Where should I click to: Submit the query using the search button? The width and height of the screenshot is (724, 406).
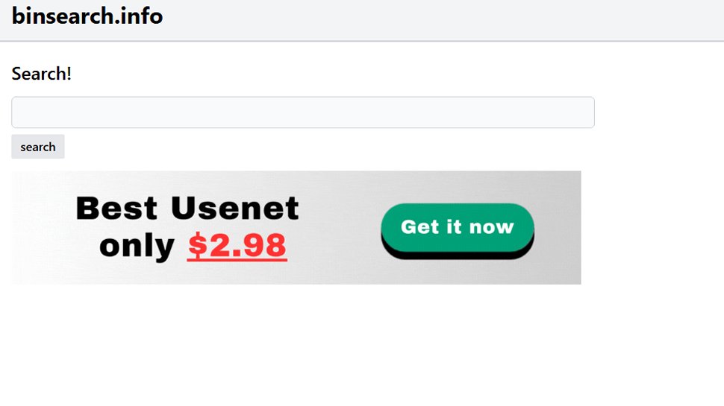pos(38,147)
